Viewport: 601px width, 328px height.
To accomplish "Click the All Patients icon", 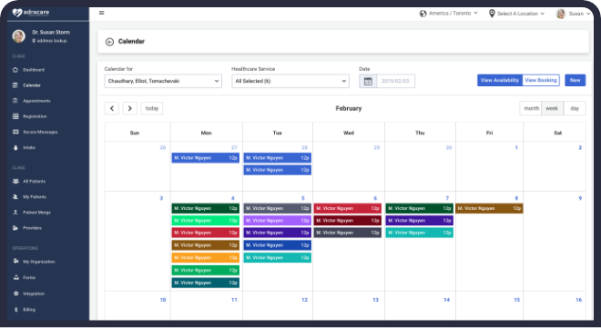I will [15, 181].
